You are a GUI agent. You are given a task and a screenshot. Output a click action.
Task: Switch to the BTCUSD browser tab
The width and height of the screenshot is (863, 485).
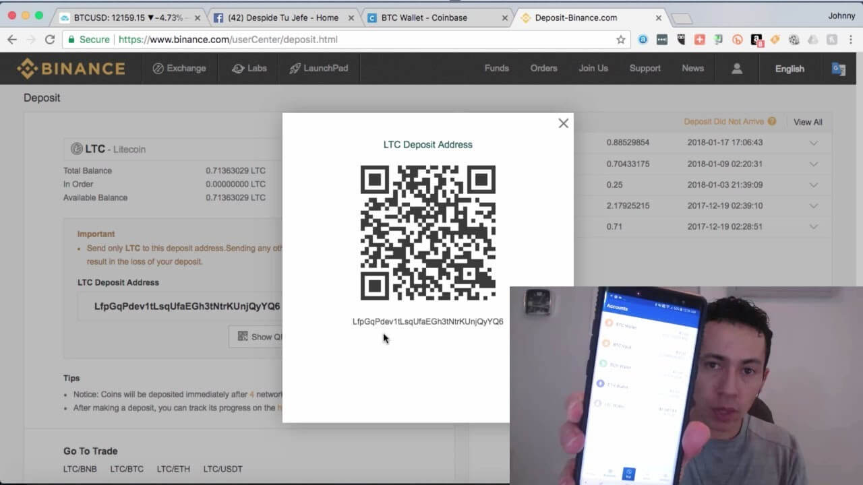coord(128,18)
